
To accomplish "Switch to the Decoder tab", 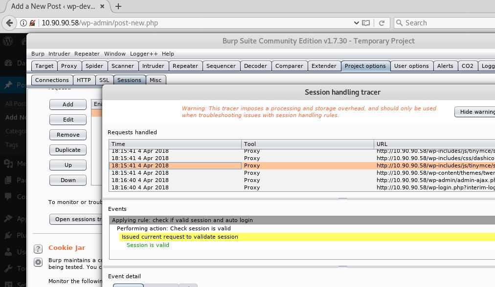I will 255,66.
